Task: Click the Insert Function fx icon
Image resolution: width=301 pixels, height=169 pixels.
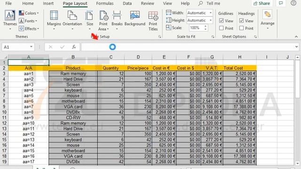Action: point(74,47)
